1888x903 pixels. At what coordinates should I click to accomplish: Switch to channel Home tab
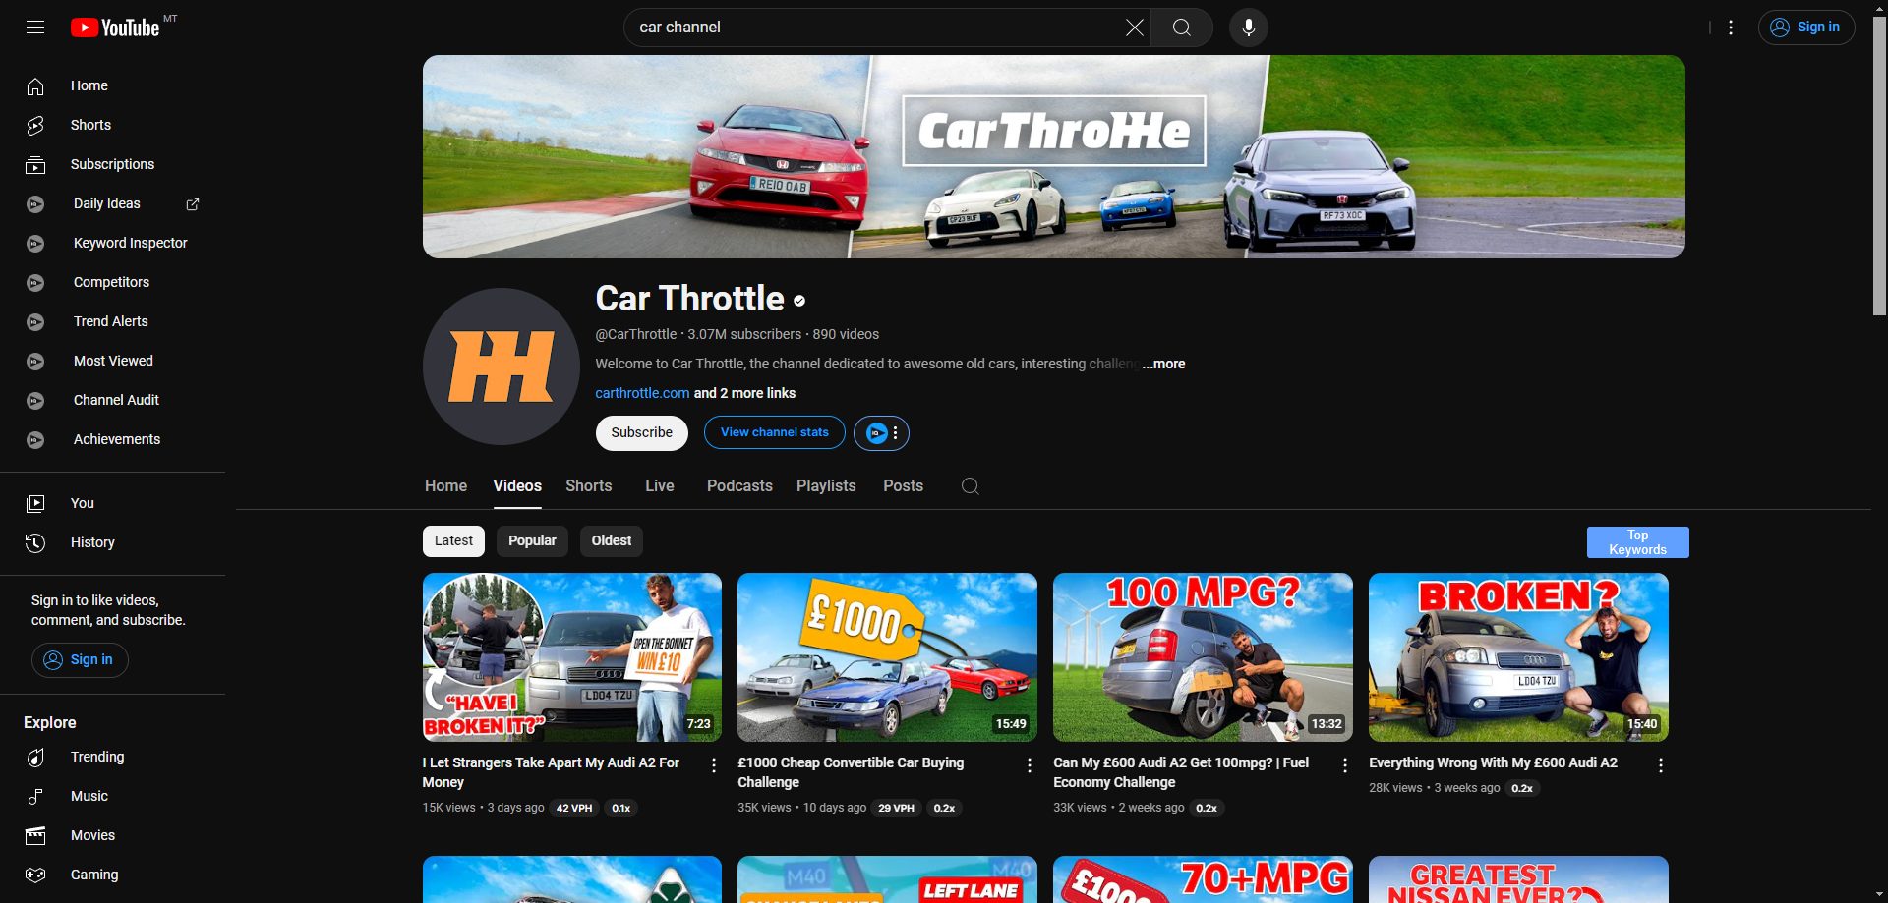click(445, 486)
